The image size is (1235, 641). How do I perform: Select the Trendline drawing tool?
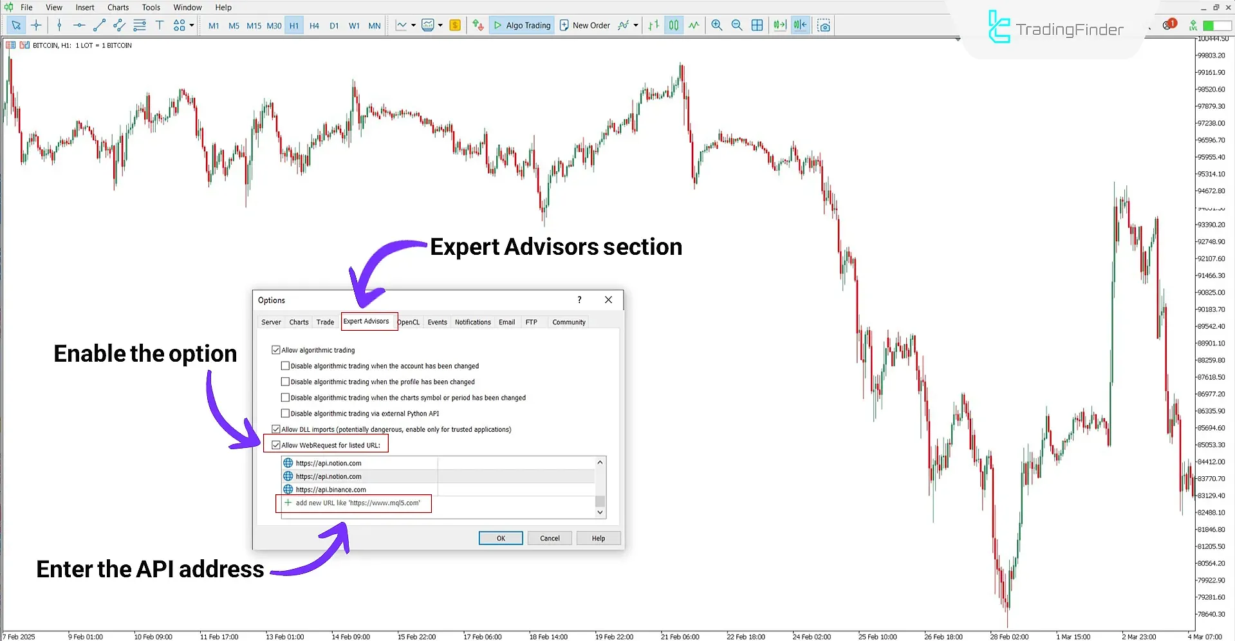tap(99, 25)
